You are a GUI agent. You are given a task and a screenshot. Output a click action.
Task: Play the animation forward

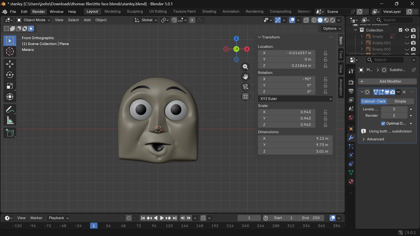coord(162,218)
